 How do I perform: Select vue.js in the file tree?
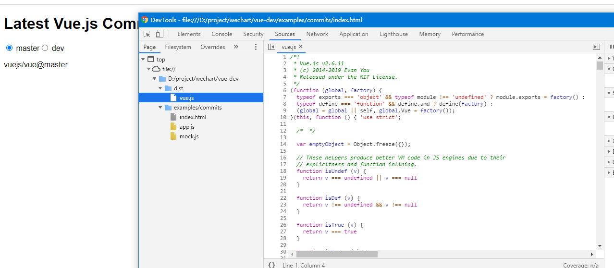pos(201,97)
